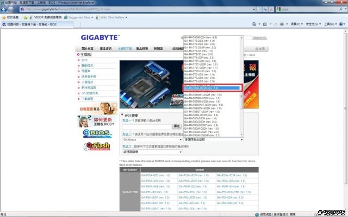This screenshot has width=348, height=217.
Task: Open the GA-P55-US3L (rev. 1.0) table link
Action: coord(192,208)
